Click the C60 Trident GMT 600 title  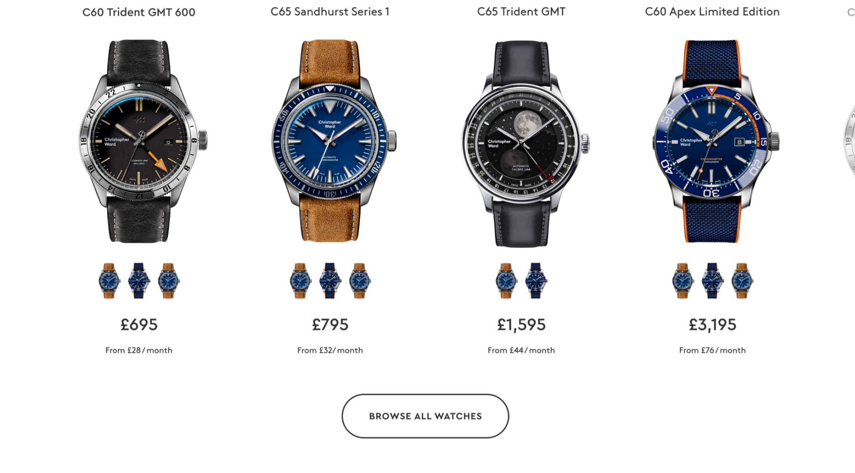coord(139,12)
